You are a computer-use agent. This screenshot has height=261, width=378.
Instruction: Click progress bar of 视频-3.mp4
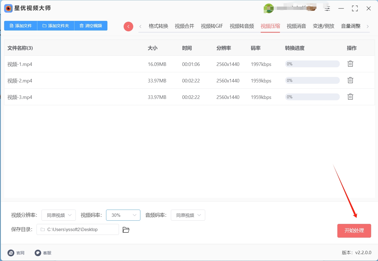point(312,97)
